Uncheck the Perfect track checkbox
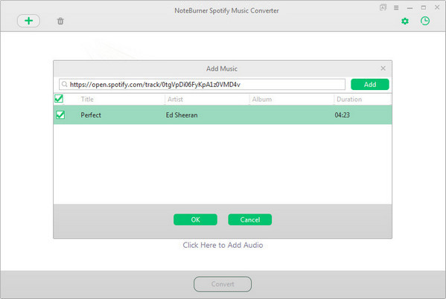This screenshot has width=446, height=299. point(60,115)
